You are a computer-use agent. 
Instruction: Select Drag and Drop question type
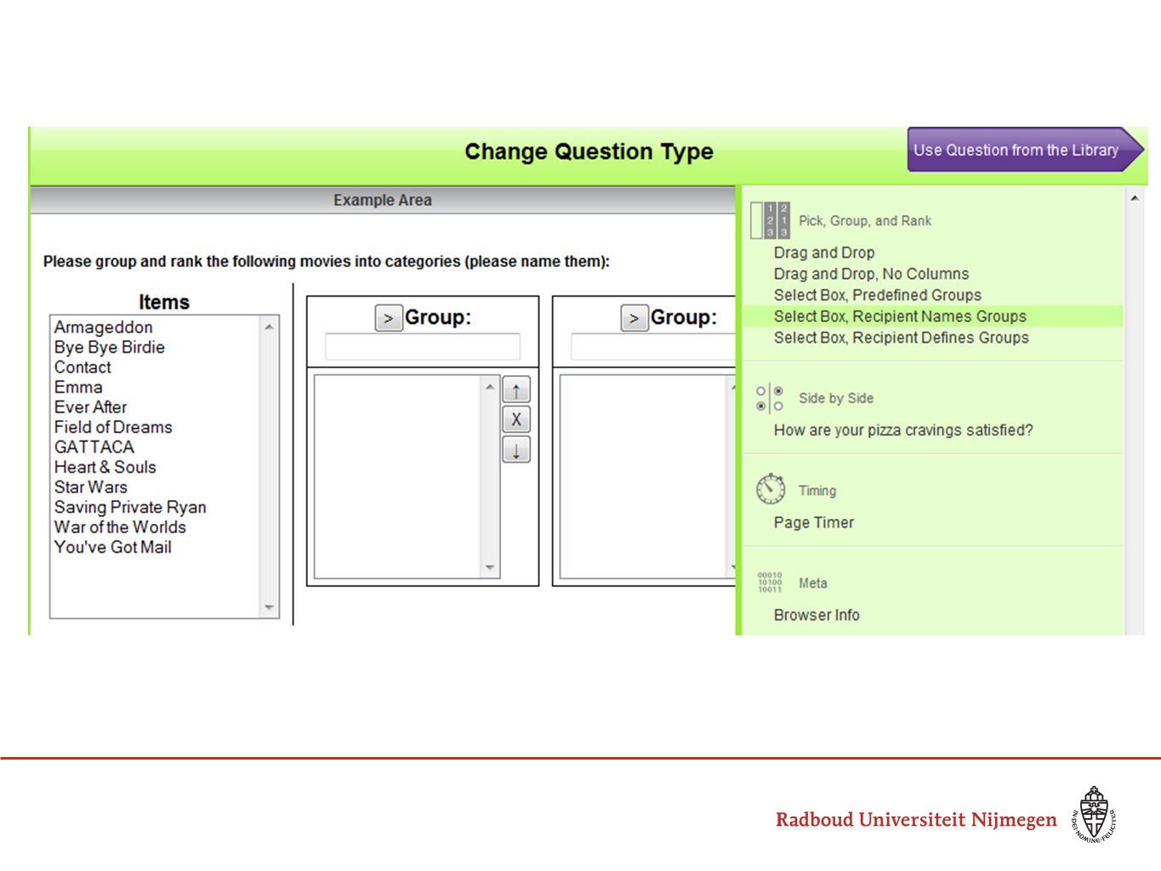pos(824,253)
